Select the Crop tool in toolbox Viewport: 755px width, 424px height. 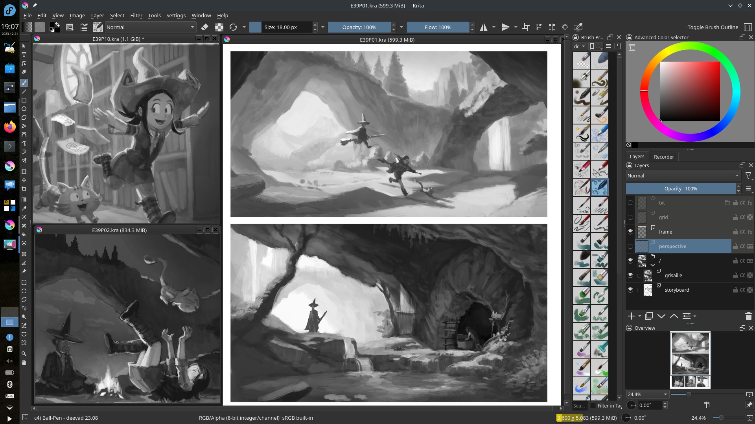(x=24, y=189)
